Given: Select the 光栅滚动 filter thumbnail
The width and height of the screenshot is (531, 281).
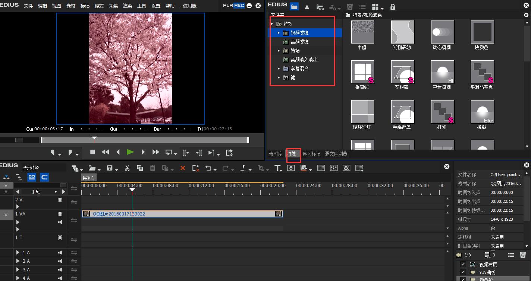Looking at the screenshot, I should click(402, 32).
